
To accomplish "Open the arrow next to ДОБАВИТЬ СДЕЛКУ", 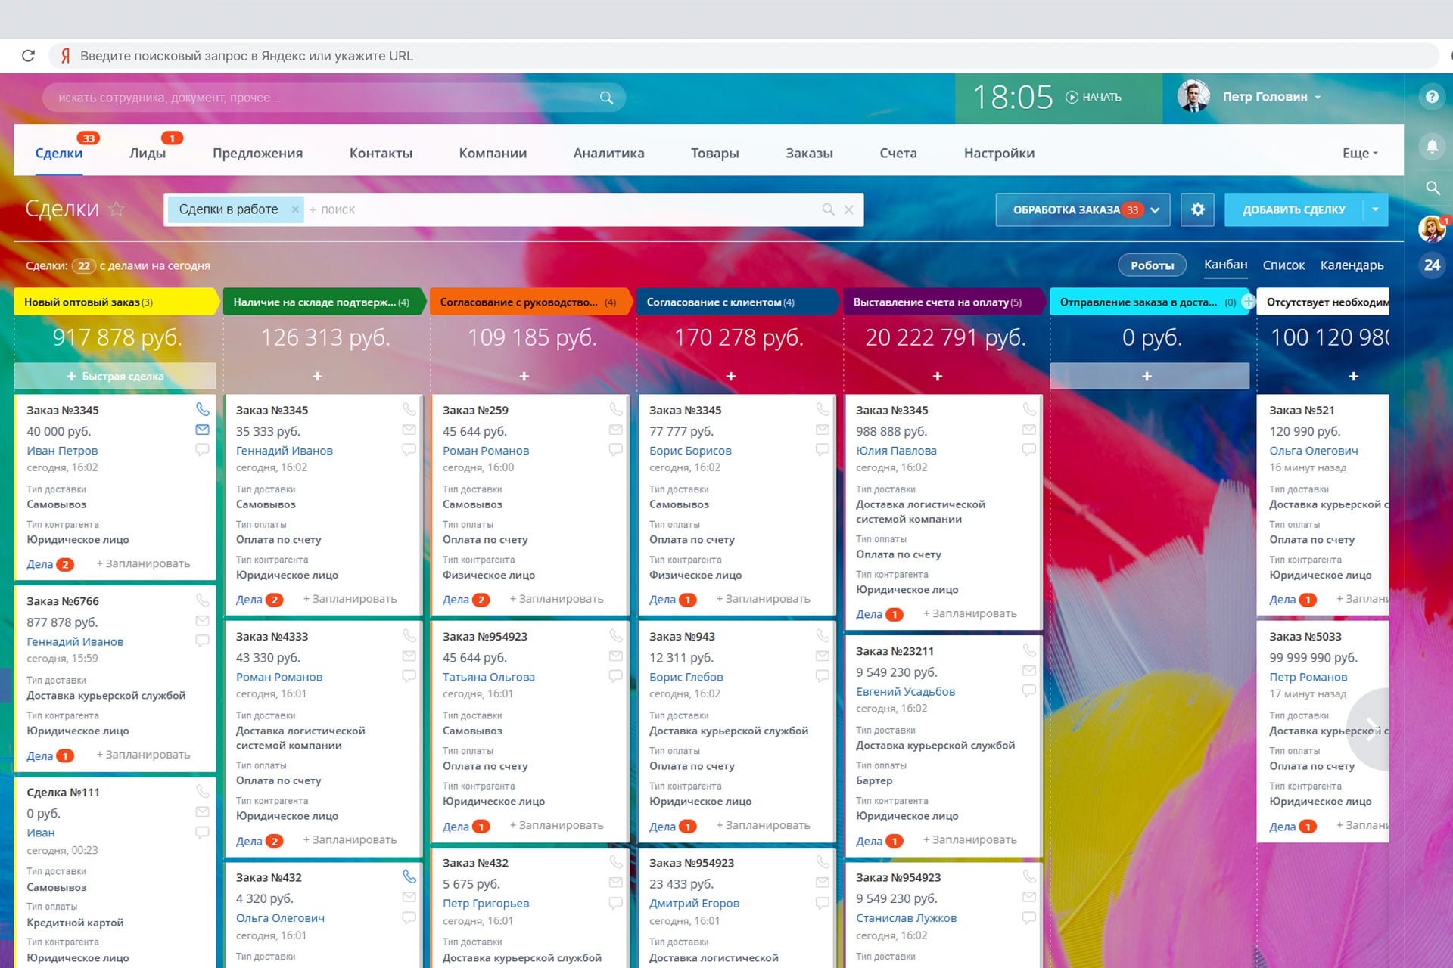I will point(1375,209).
